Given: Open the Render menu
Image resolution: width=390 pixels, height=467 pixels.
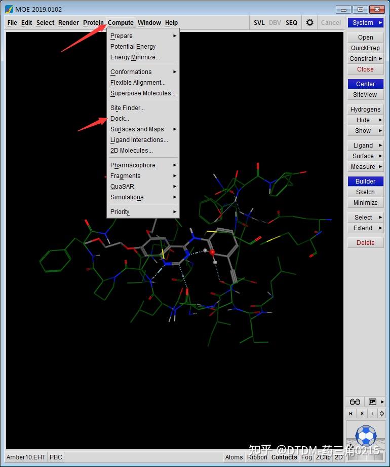Looking at the screenshot, I should point(68,23).
